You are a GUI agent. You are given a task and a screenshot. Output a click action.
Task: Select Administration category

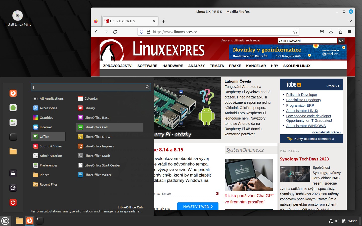click(48, 156)
